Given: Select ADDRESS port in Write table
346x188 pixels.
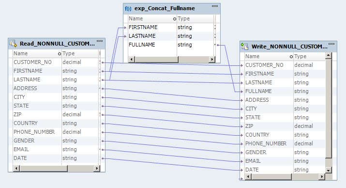Looking at the screenshot, I should tap(257, 100).
